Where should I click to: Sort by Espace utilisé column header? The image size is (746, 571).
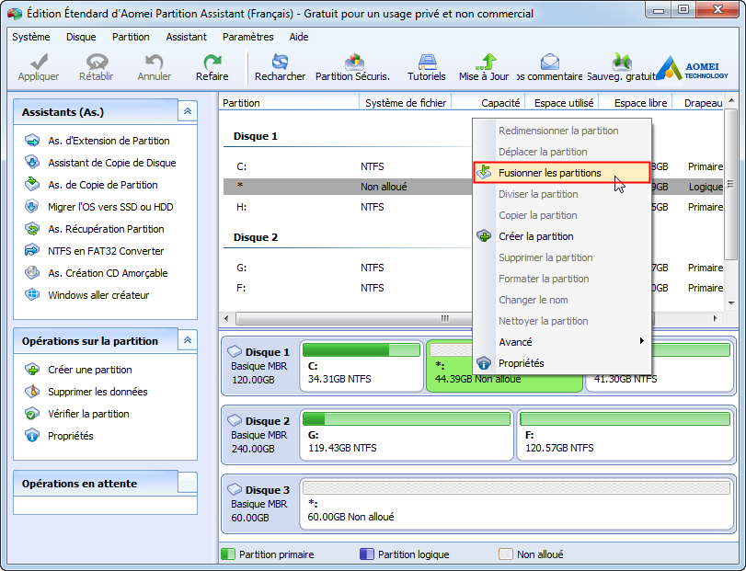tap(562, 103)
